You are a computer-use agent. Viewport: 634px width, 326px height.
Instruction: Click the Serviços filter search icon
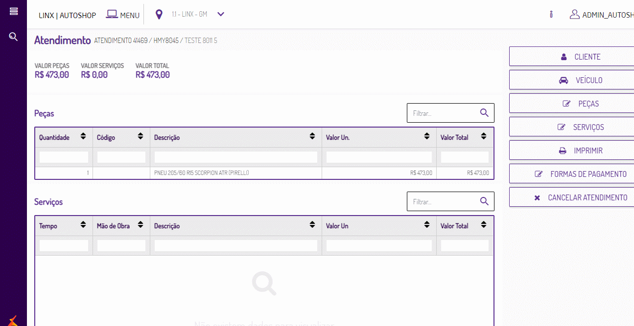click(484, 201)
